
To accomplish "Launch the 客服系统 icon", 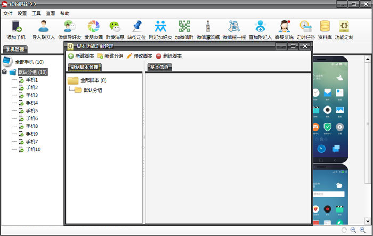I will tap(284, 30).
